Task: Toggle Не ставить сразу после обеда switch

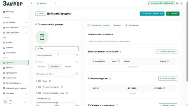Action: point(38,93)
